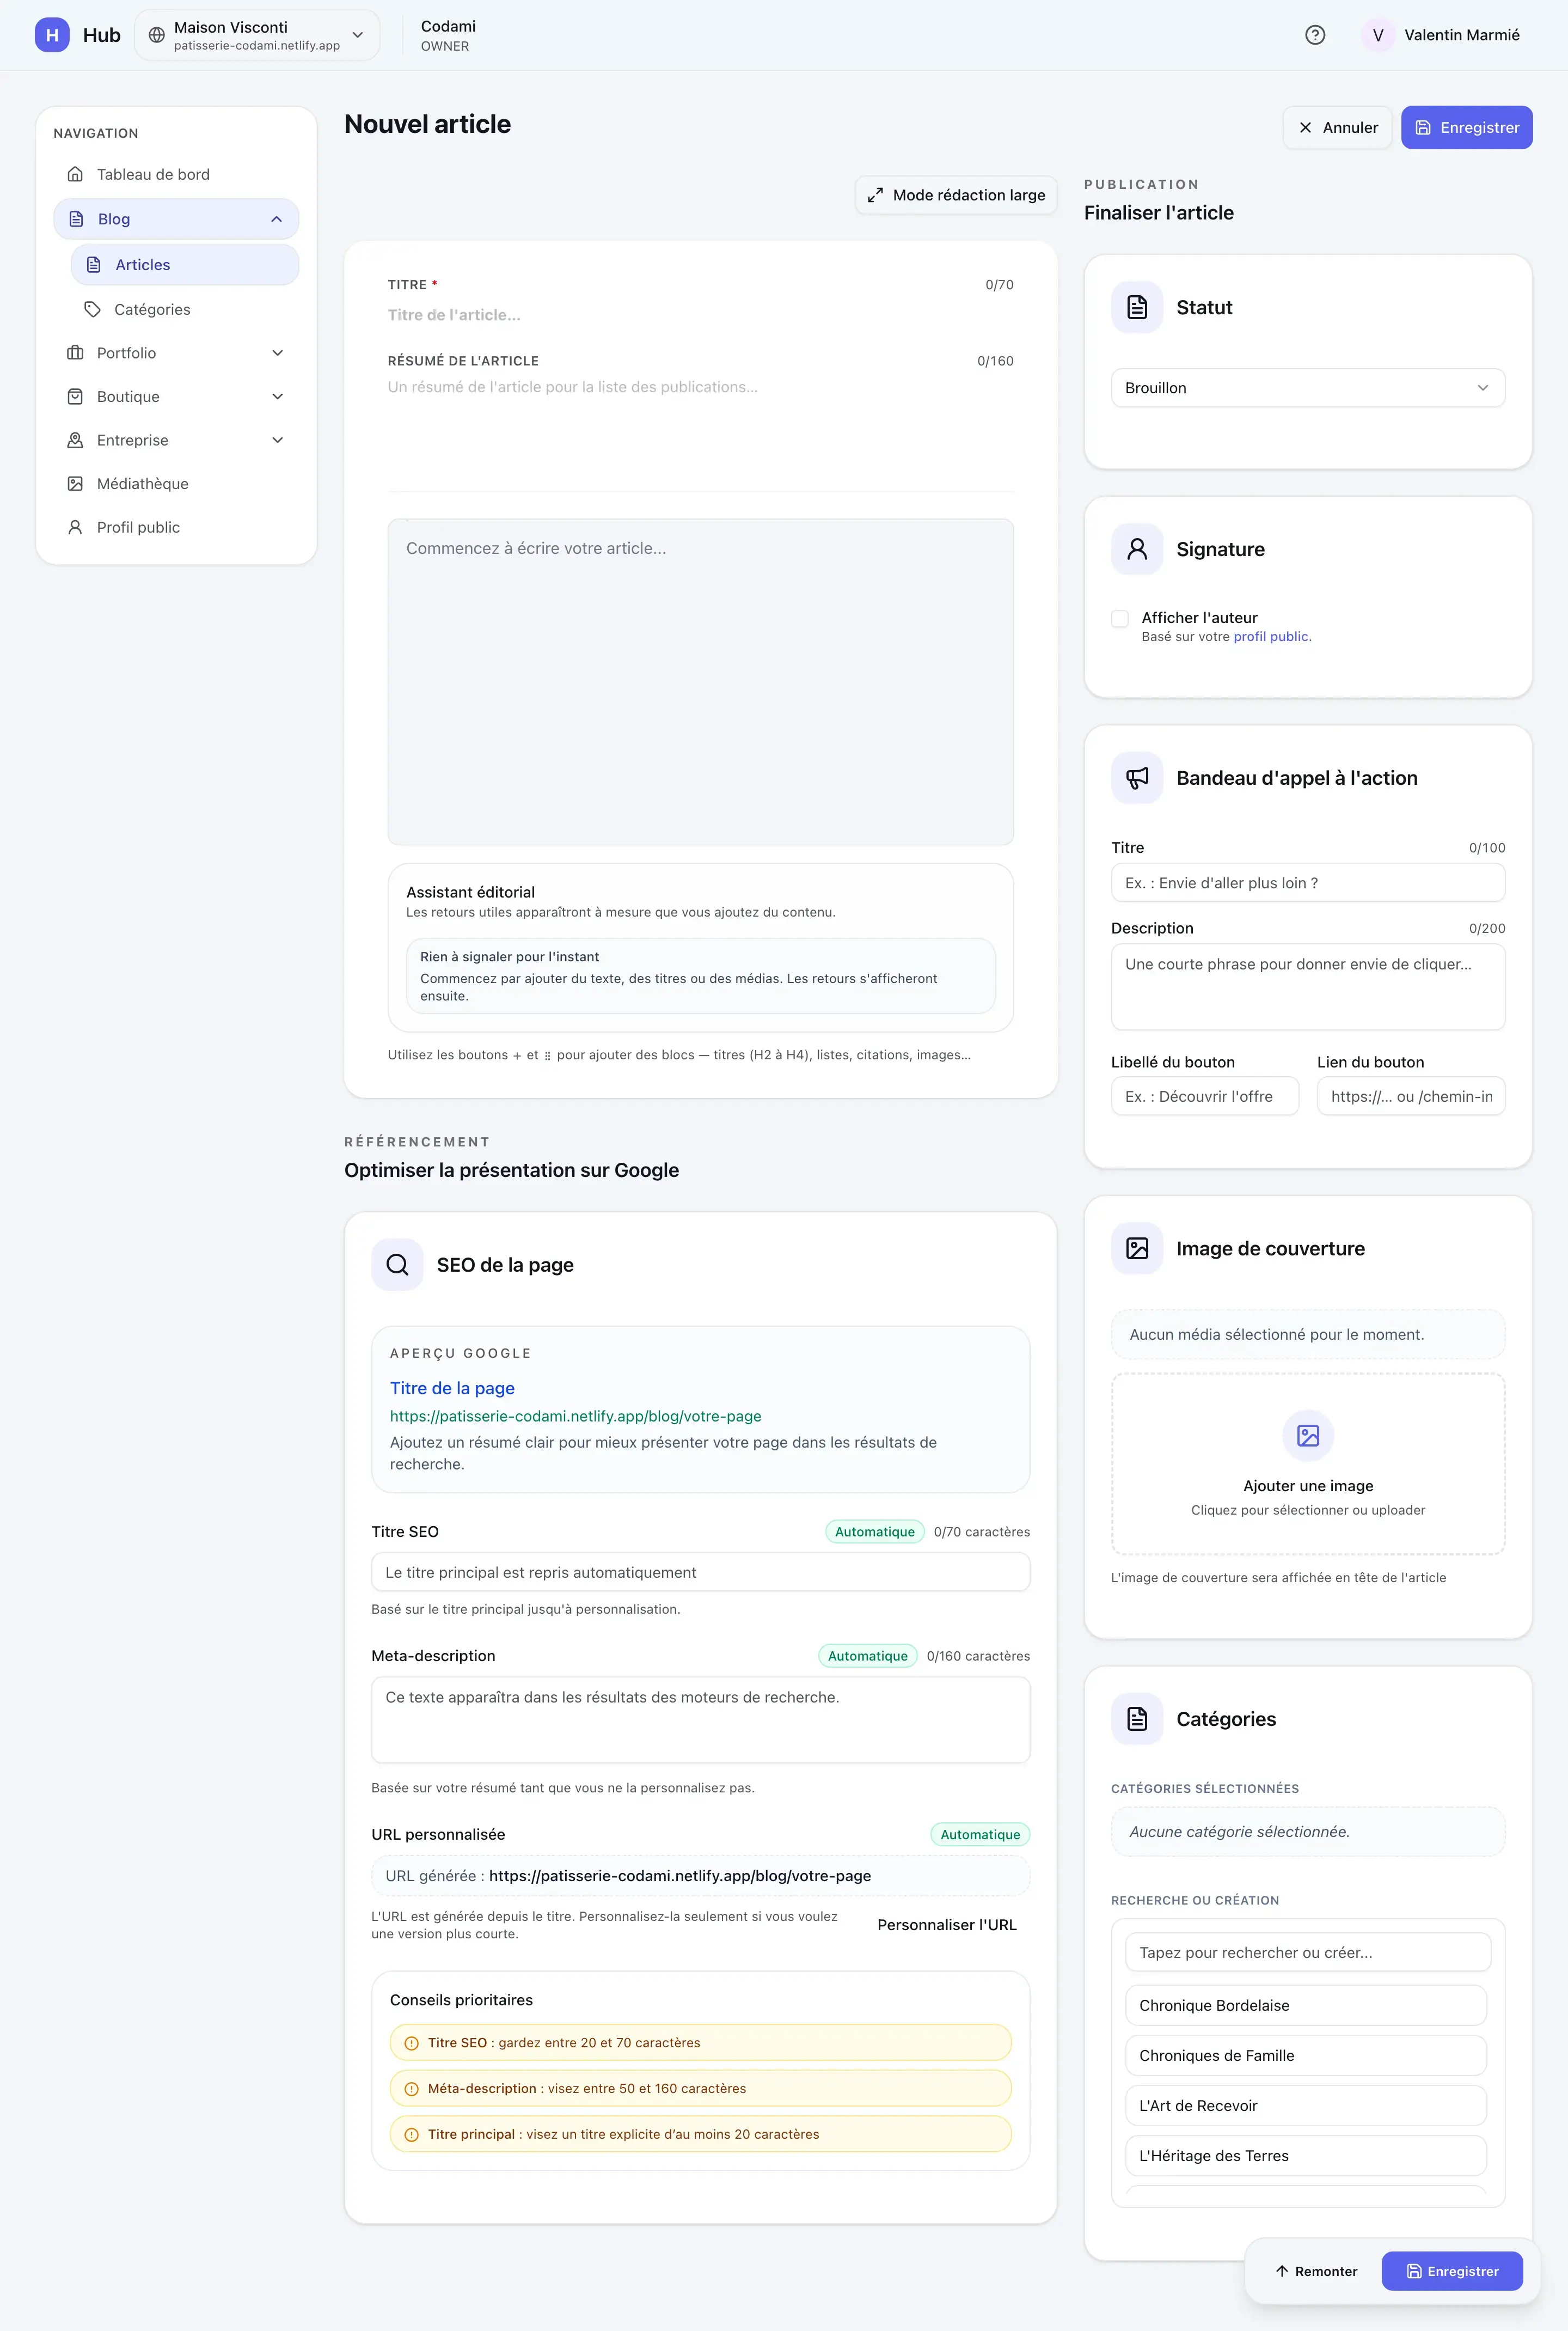The height and width of the screenshot is (2331, 1568).
Task: Enable Mode rédaction large
Action: [x=956, y=195]
